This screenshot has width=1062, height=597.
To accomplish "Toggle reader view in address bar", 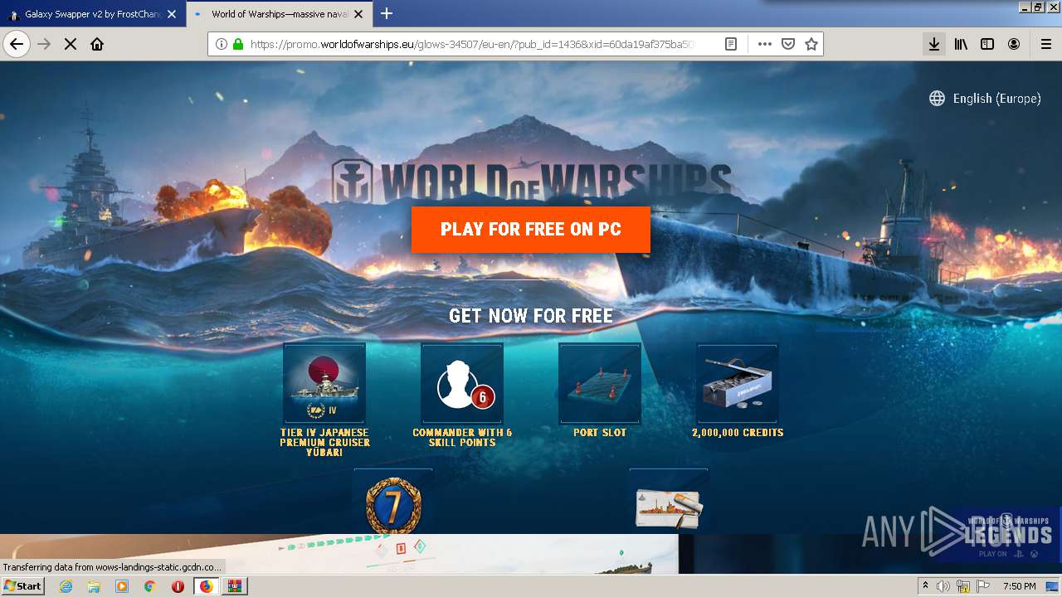I will click(731, 44).
